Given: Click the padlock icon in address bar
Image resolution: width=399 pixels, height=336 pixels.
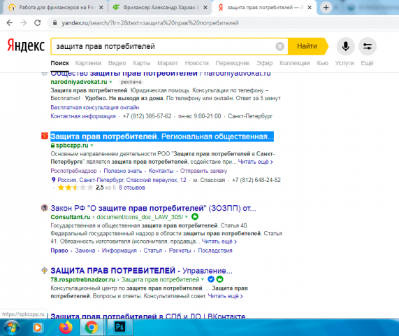Looking at the screenshot, I should 55,23.
